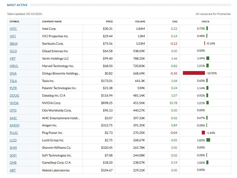
Task: Click the PRICE column header
Action: pos(109,21)
